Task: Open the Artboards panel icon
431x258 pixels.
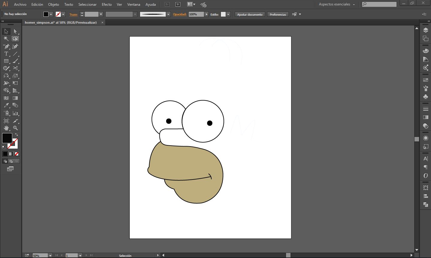Action: pyautogui.click(x=426, y=38)
